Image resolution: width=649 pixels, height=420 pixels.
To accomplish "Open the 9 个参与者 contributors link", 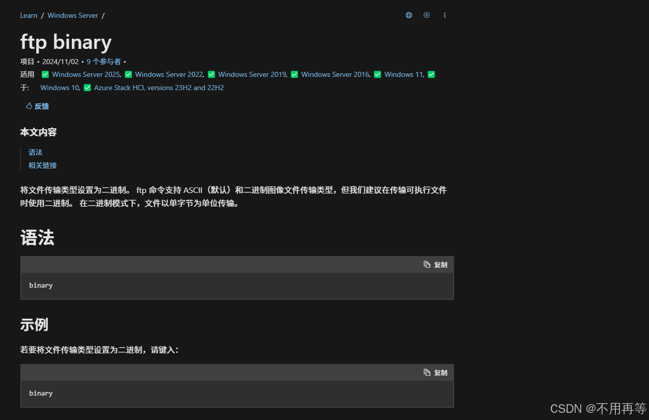I will [x=103, y=62].
